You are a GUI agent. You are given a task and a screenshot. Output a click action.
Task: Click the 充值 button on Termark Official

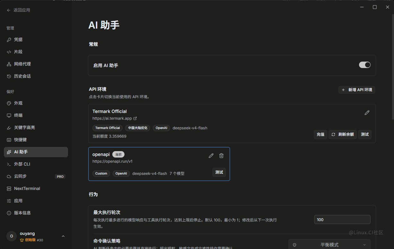[321, 134]
